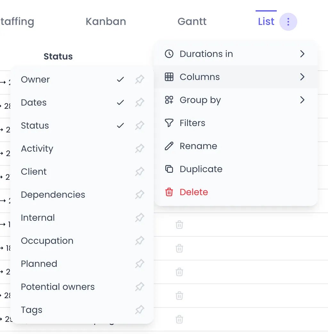The image size is (328, 334).
Task: Click the pencil icon beside Rename
Action: 169,146
